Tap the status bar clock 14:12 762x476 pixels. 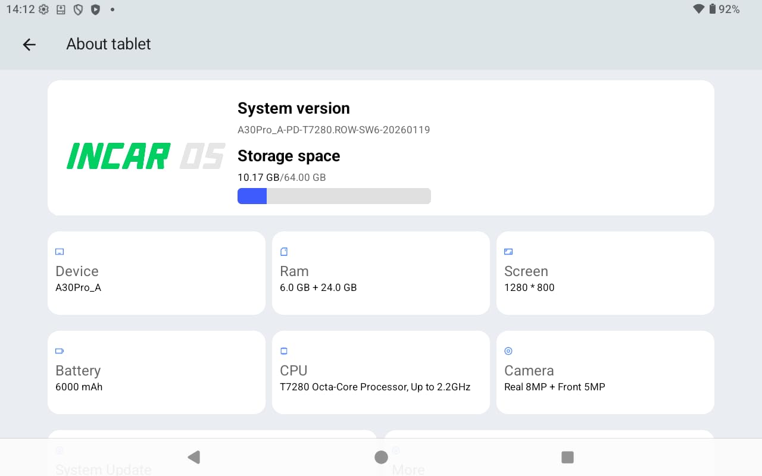point(20,10)
